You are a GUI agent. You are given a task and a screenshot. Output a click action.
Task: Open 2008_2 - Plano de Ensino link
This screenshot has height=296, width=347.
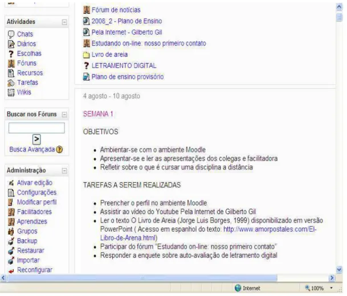pyautogui.click(x=127, y=21)
